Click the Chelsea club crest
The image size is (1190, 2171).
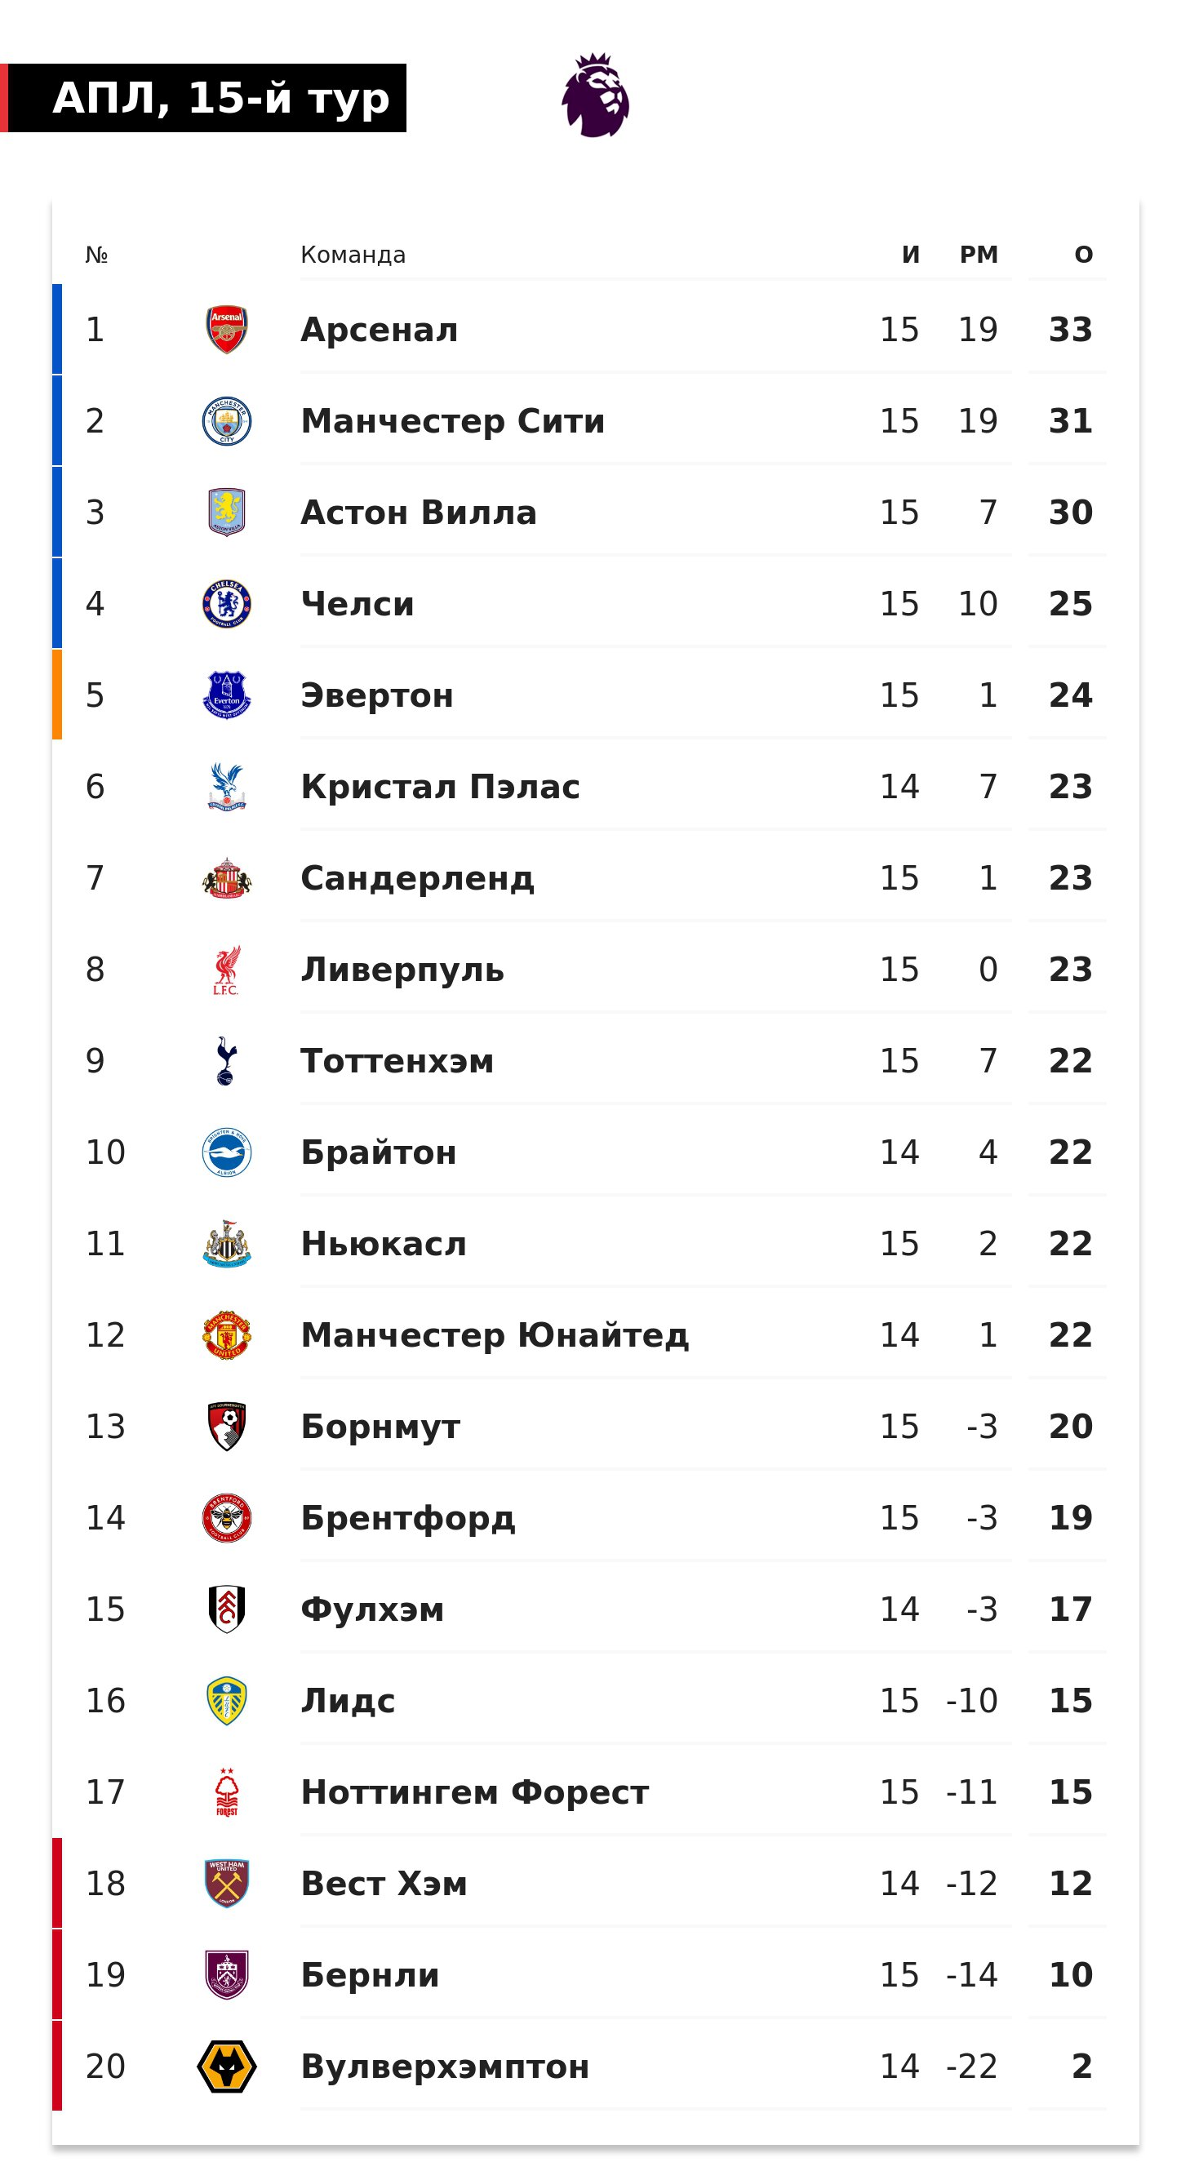click(x=227, y=603)
